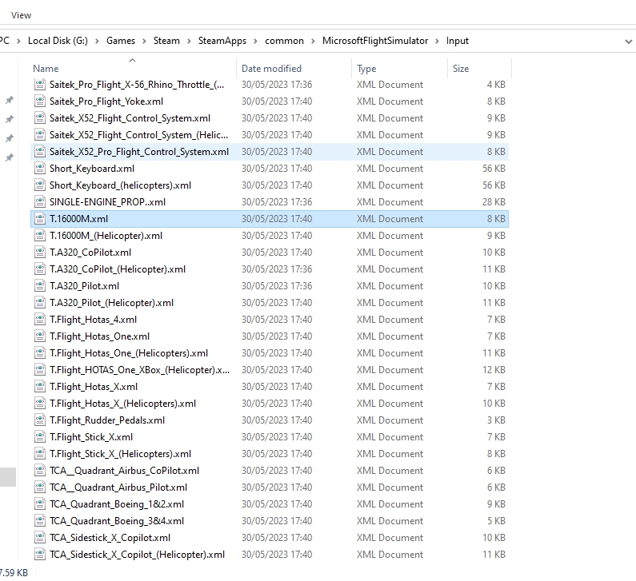Viewport: 636px width, 581px height.
Task: Click date modified of T.A320_Pilot.xml
Action: 277,286
